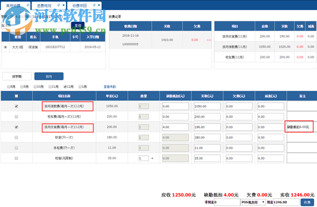Click the 姓名 column header in student table
317x207 pixels.
tap(33, 37)
